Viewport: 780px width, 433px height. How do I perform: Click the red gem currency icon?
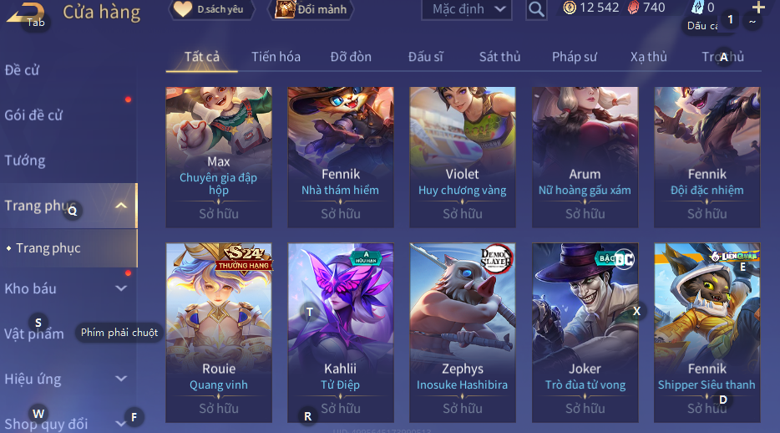pyautogui.click(x=633, y=8)
